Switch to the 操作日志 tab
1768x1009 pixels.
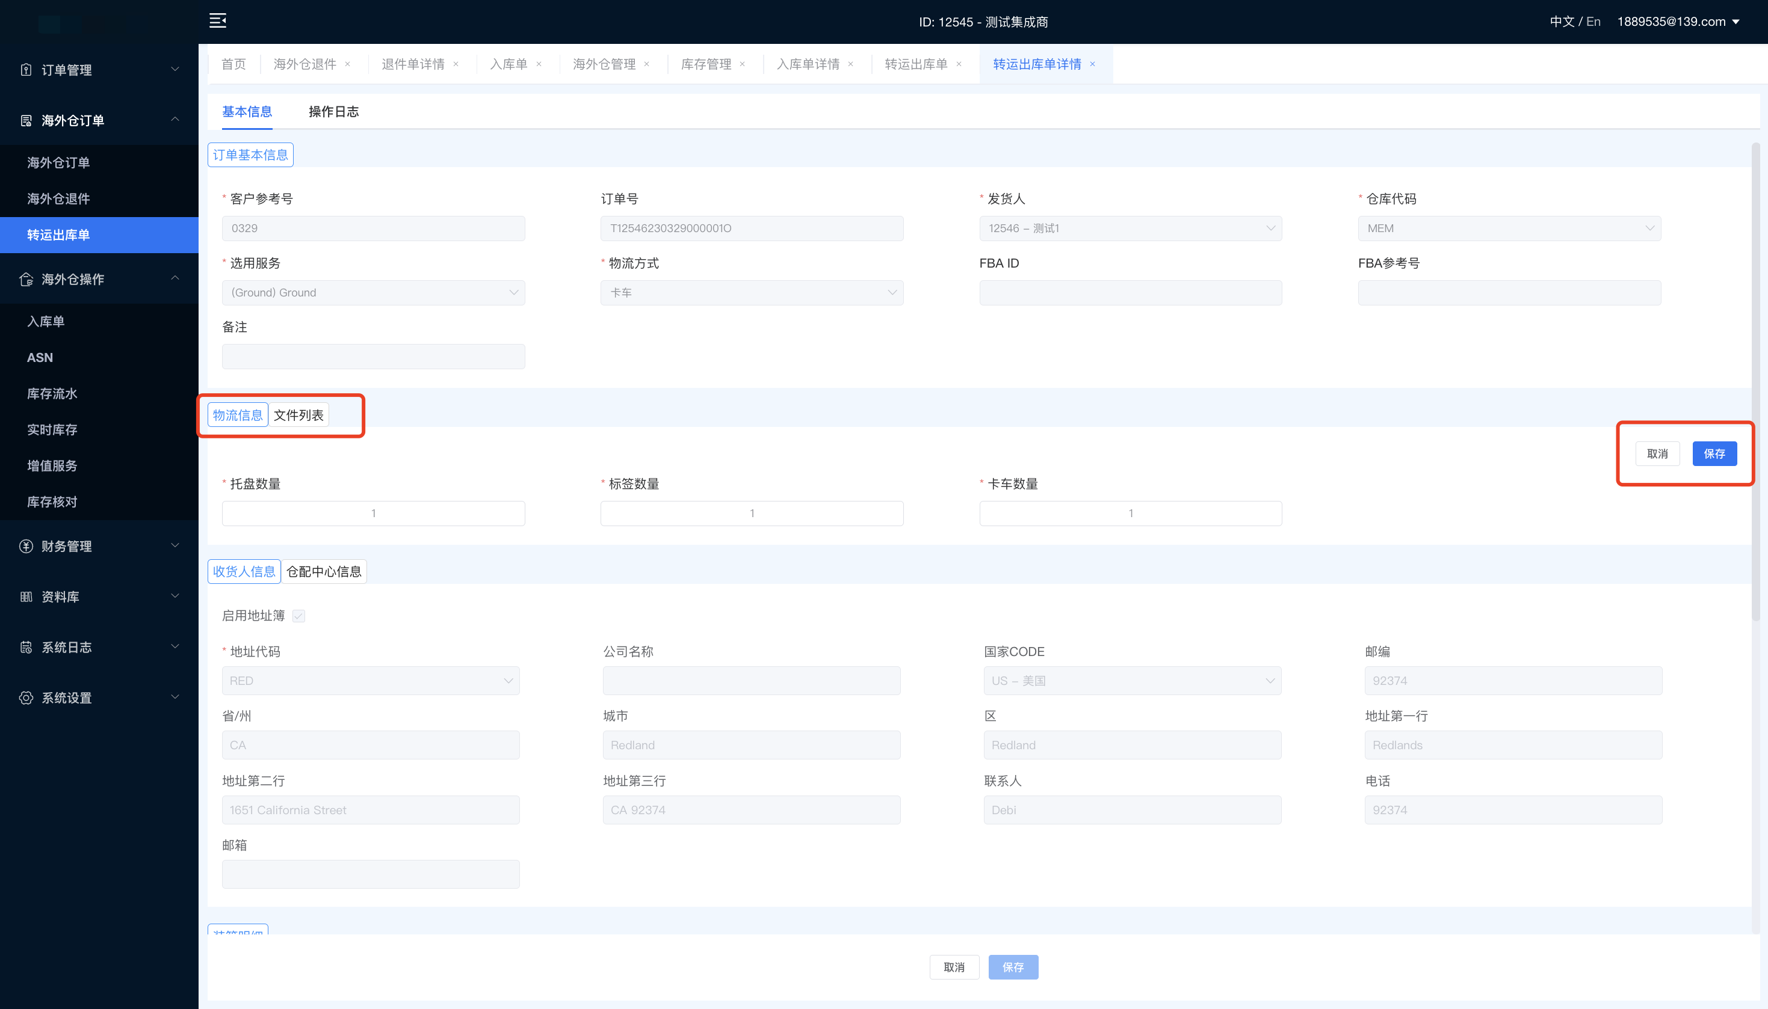point(333,112)
